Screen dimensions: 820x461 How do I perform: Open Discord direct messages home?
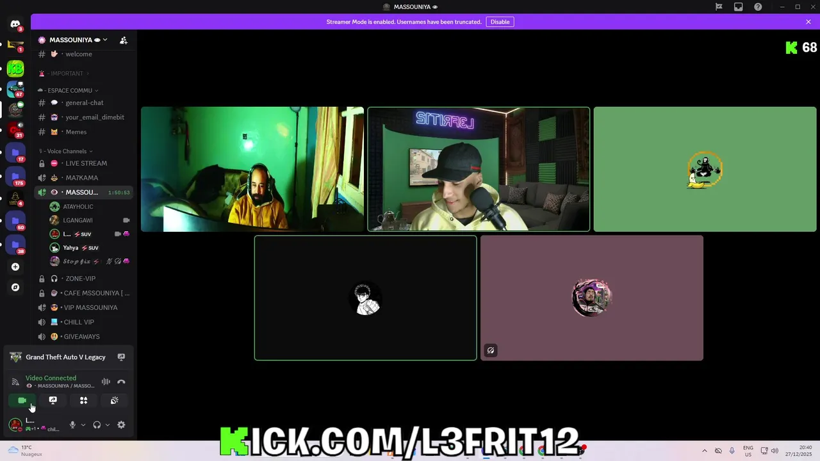[x=15, y=24]
